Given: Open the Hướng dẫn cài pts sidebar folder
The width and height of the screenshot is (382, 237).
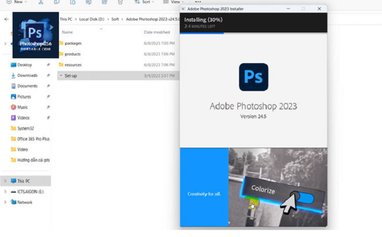Looking at the screenshot, I should 33,160.
